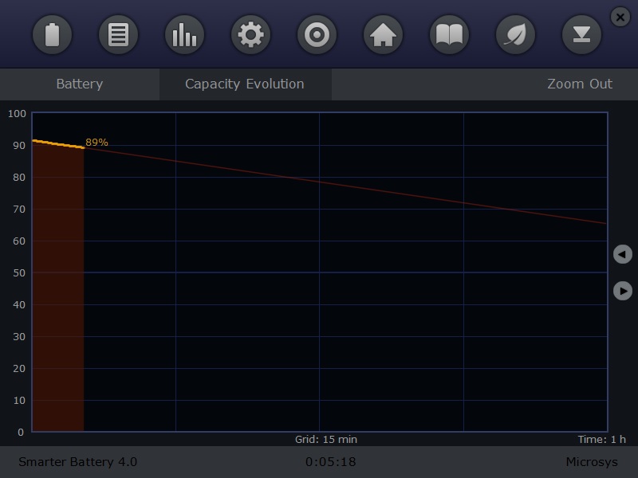Open the capacity graph bar-chart icon

click(184, 34)
